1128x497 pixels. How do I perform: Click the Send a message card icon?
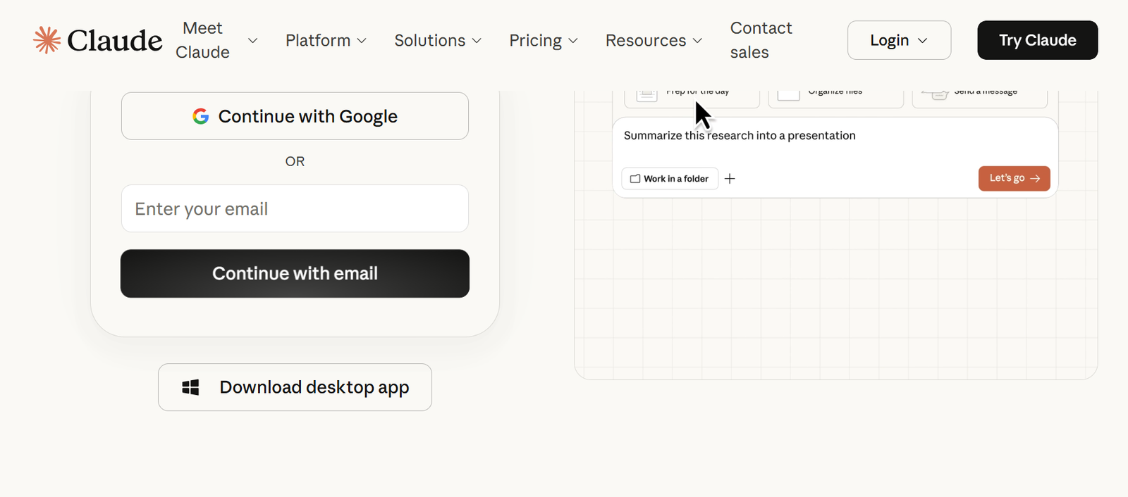pyautogui.click(x=936, y=94)
